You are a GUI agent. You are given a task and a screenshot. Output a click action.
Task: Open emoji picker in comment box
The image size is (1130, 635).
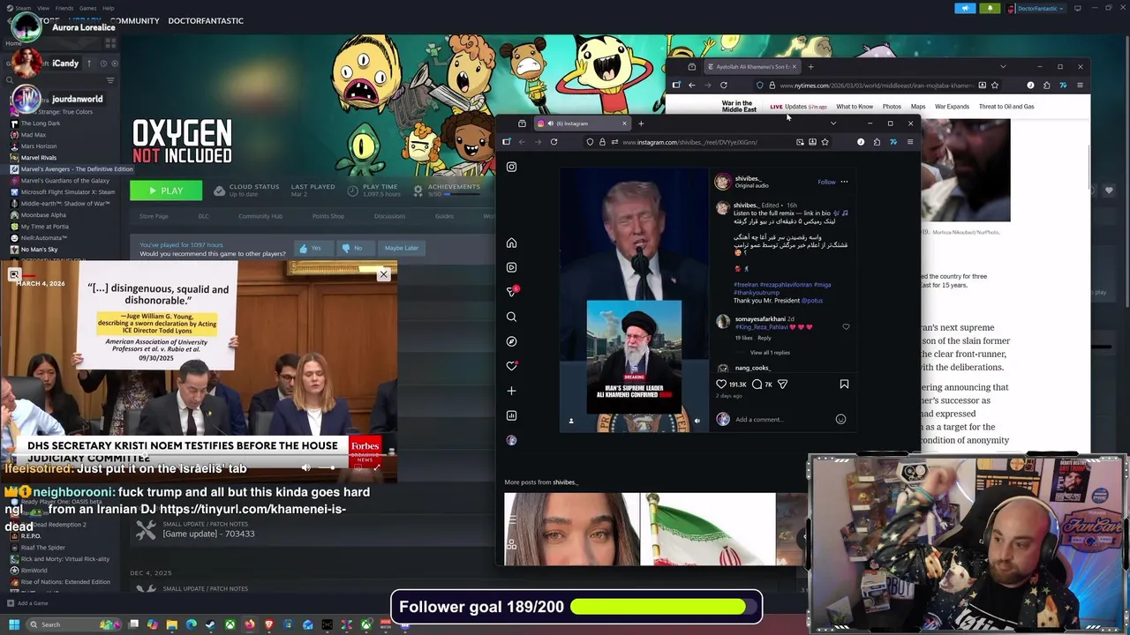coord(840,419)
